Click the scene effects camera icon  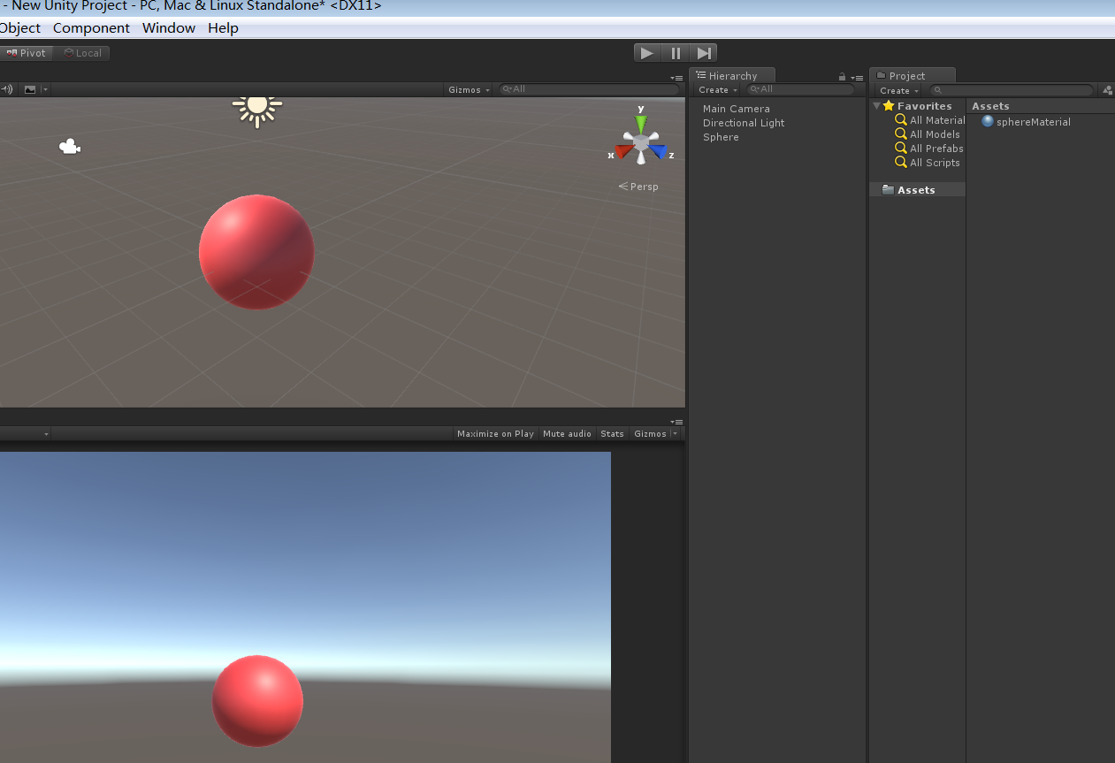(x=32, y=89)
